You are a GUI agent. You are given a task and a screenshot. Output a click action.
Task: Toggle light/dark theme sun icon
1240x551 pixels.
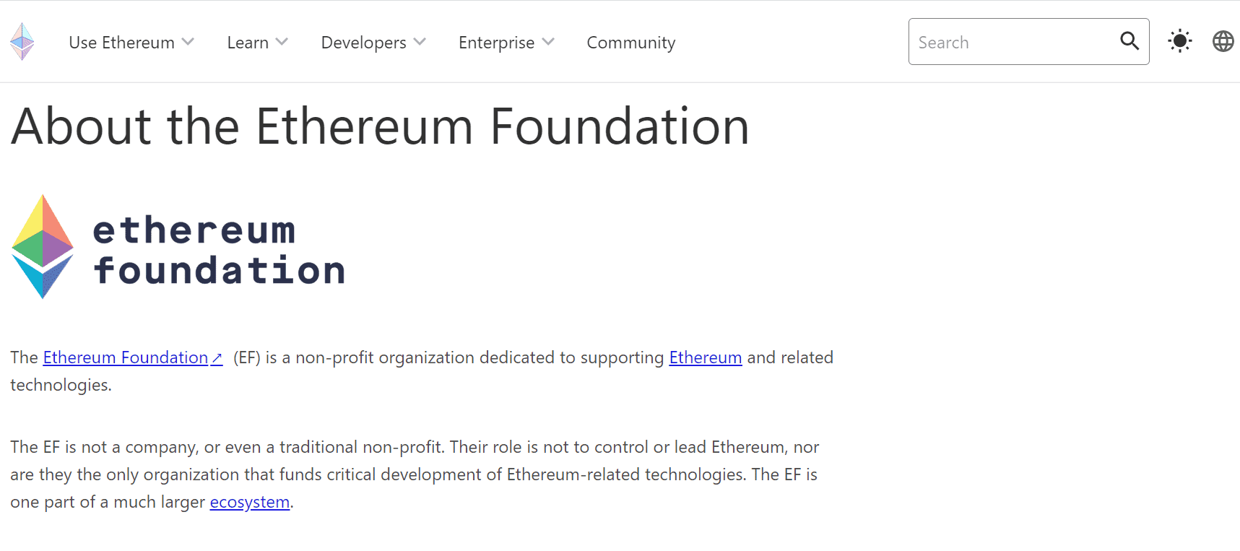[x=1180, y=41]
